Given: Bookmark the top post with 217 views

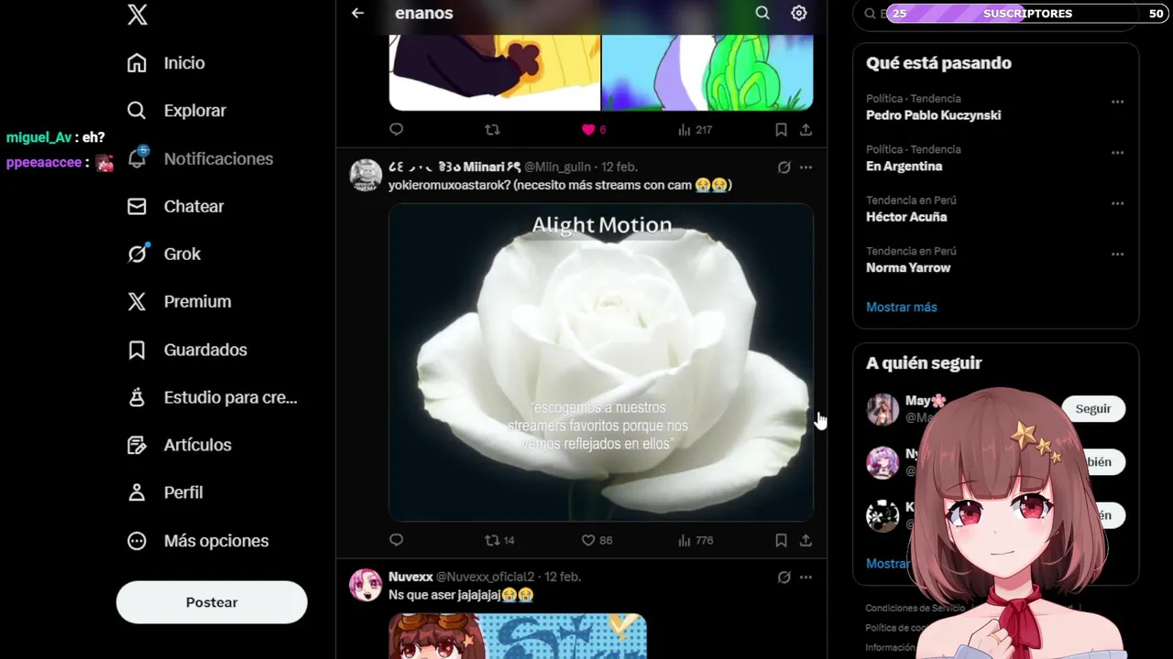Looking at the screenshot, I should coord(781,130).
